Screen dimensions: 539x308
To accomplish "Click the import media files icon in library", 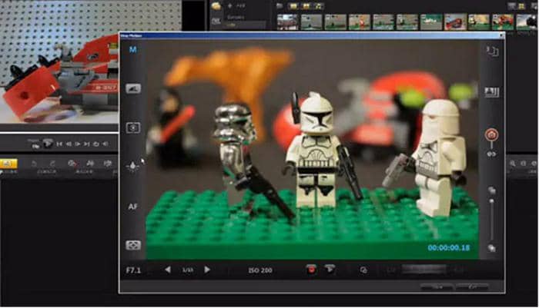I will click(280, 6).
